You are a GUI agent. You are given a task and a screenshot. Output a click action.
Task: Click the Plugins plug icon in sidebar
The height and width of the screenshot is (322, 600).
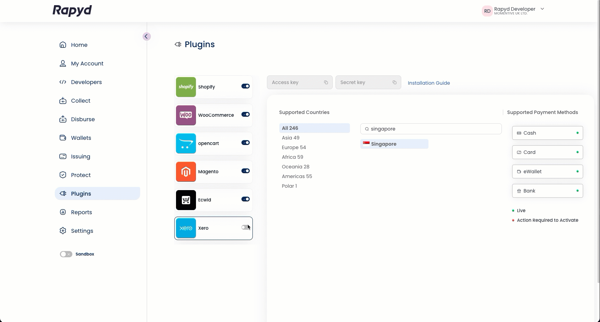click(63, 194)
